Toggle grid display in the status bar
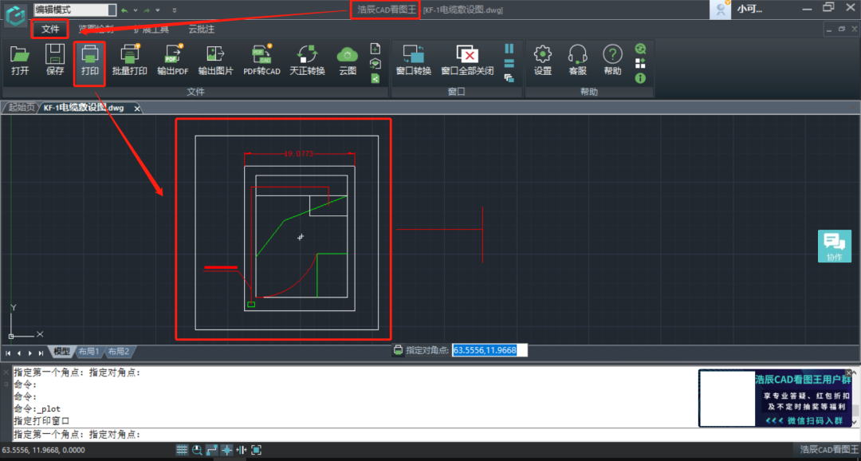Viewport: 861px width, 461px height. pos(182,451)
